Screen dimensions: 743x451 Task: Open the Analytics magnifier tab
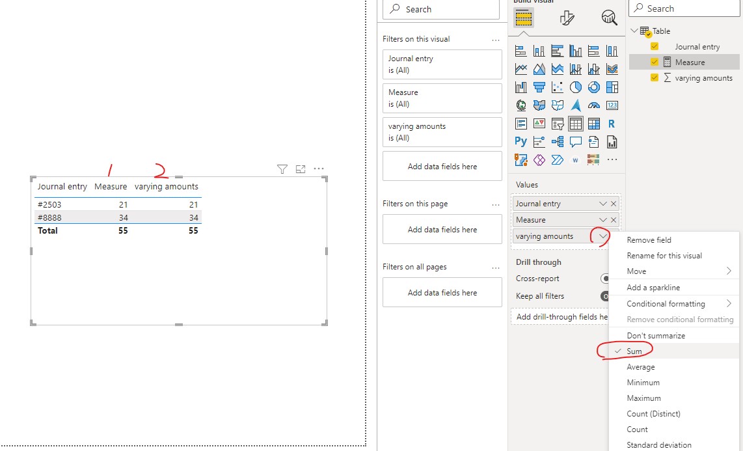[x=610, y=18]
